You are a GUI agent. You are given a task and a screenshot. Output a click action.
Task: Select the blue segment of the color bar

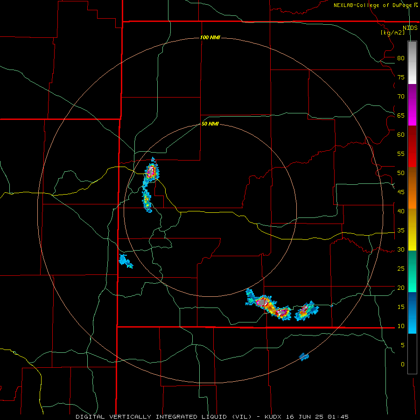[412, 313]
